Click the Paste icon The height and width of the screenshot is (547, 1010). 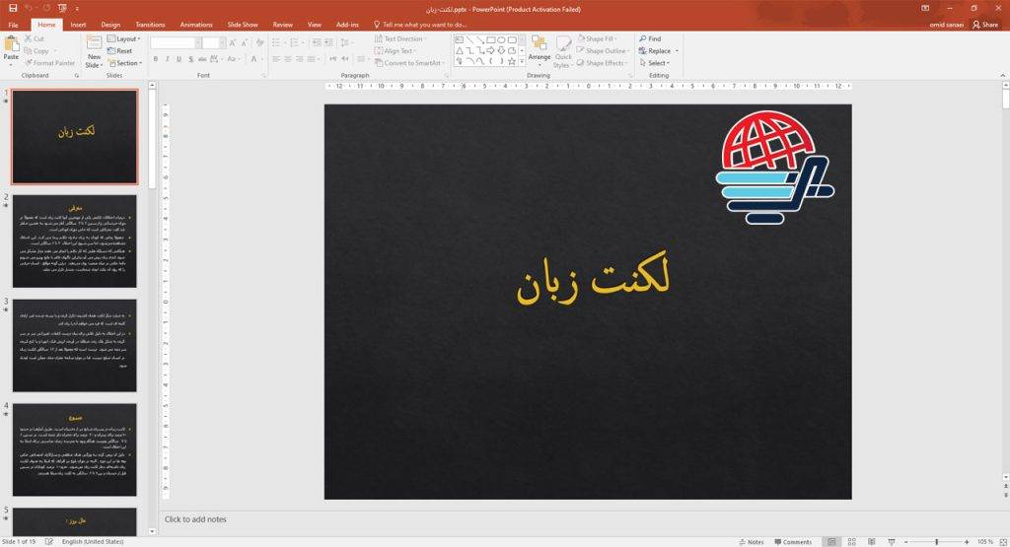pyautogui.click(x=11, y=43)
